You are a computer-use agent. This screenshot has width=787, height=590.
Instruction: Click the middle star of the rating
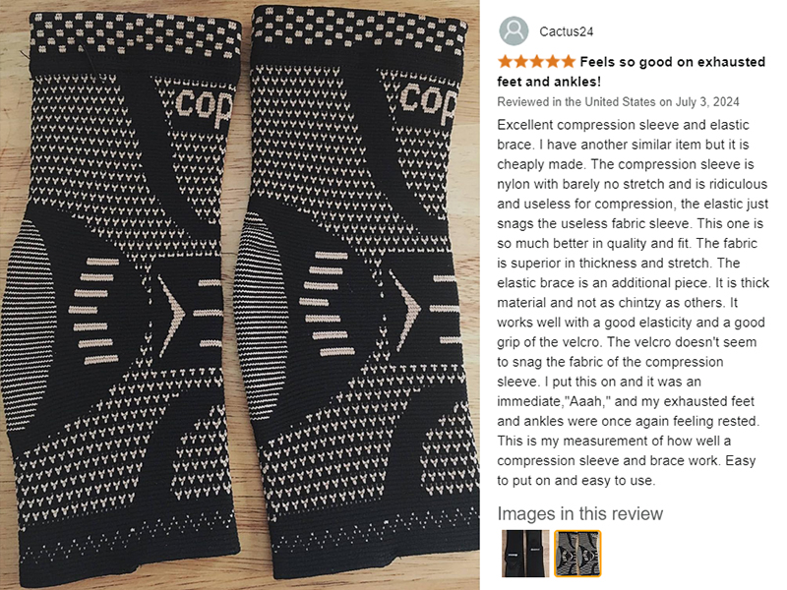point(536,62)
